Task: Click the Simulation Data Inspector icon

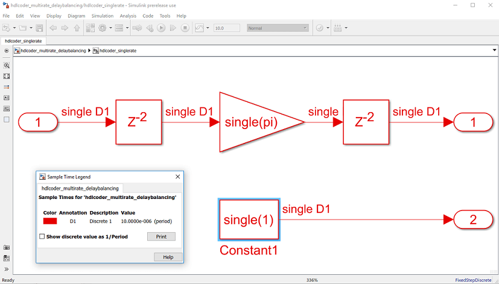Action: 199,28
